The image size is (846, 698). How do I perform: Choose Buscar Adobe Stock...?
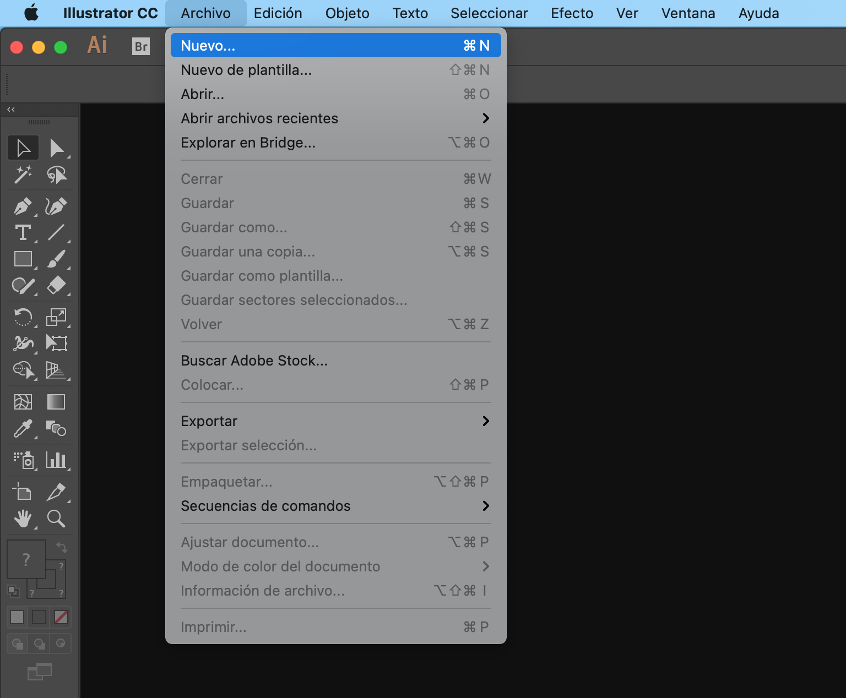click(x=336, y=361)
